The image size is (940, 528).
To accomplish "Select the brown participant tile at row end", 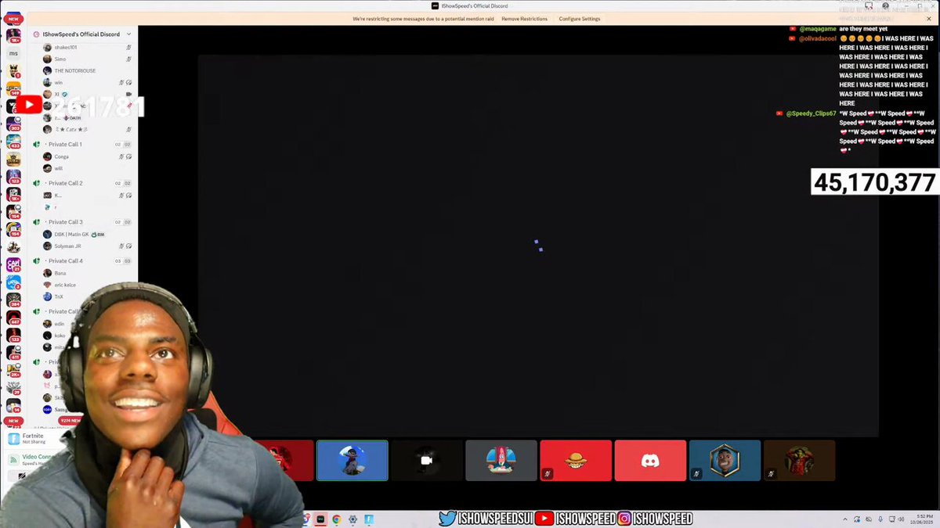I will (x=799, y=460).
